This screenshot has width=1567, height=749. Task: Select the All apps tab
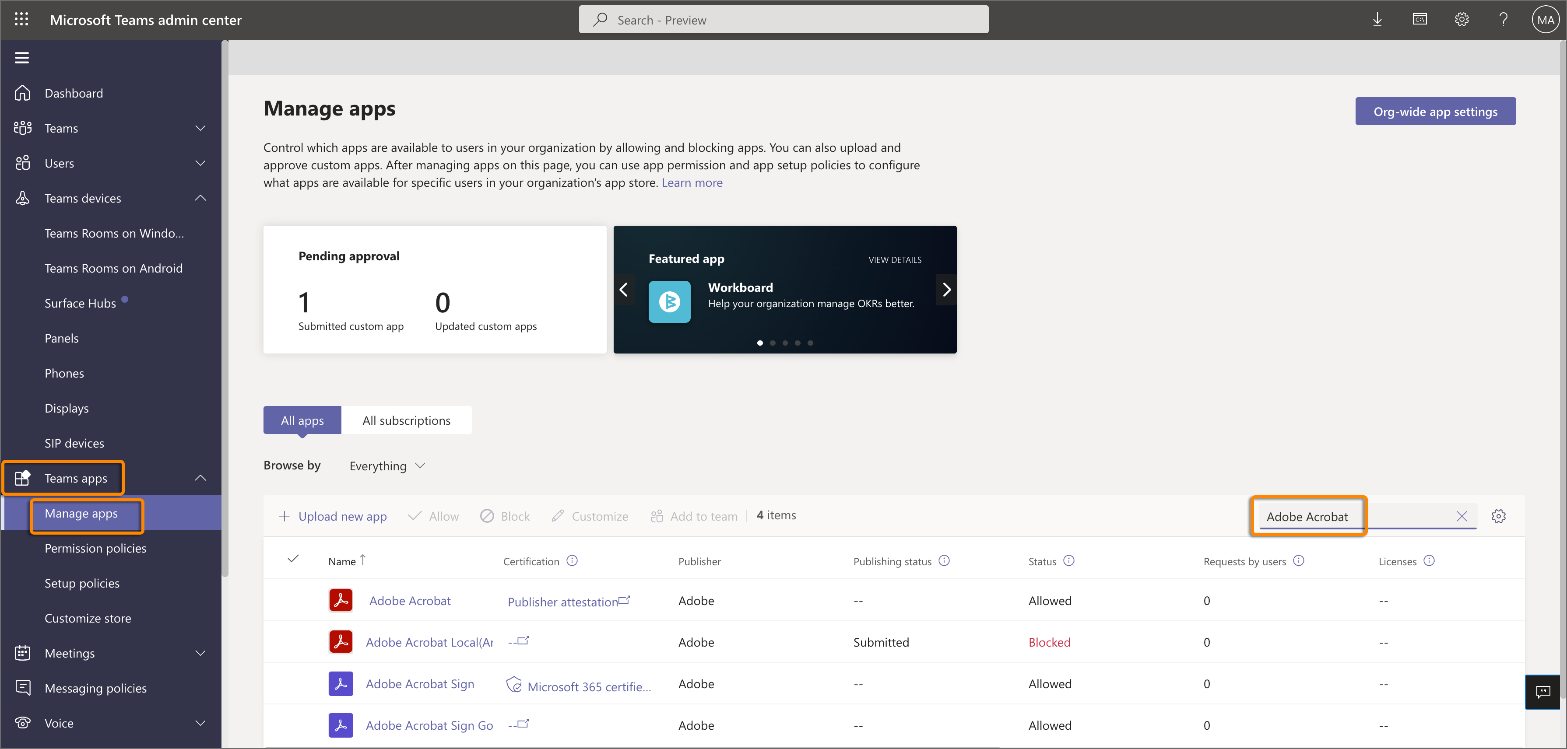(x=302, y=420)
